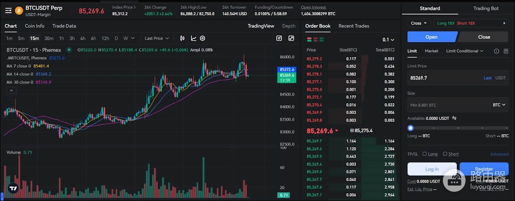Click the Last price link in Limit Price
This screenshot has width=515, height=201.
pyautogui.click(x=487, y=78)
